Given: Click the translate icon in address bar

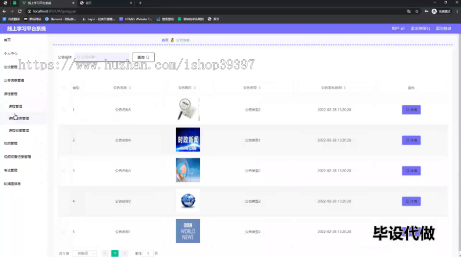Looking at the screenshot, I should click(x=409, y=11).
